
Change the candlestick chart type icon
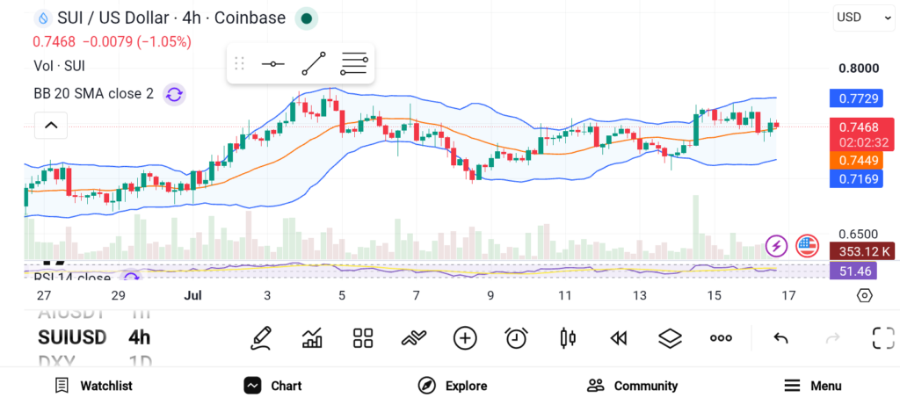568,338
